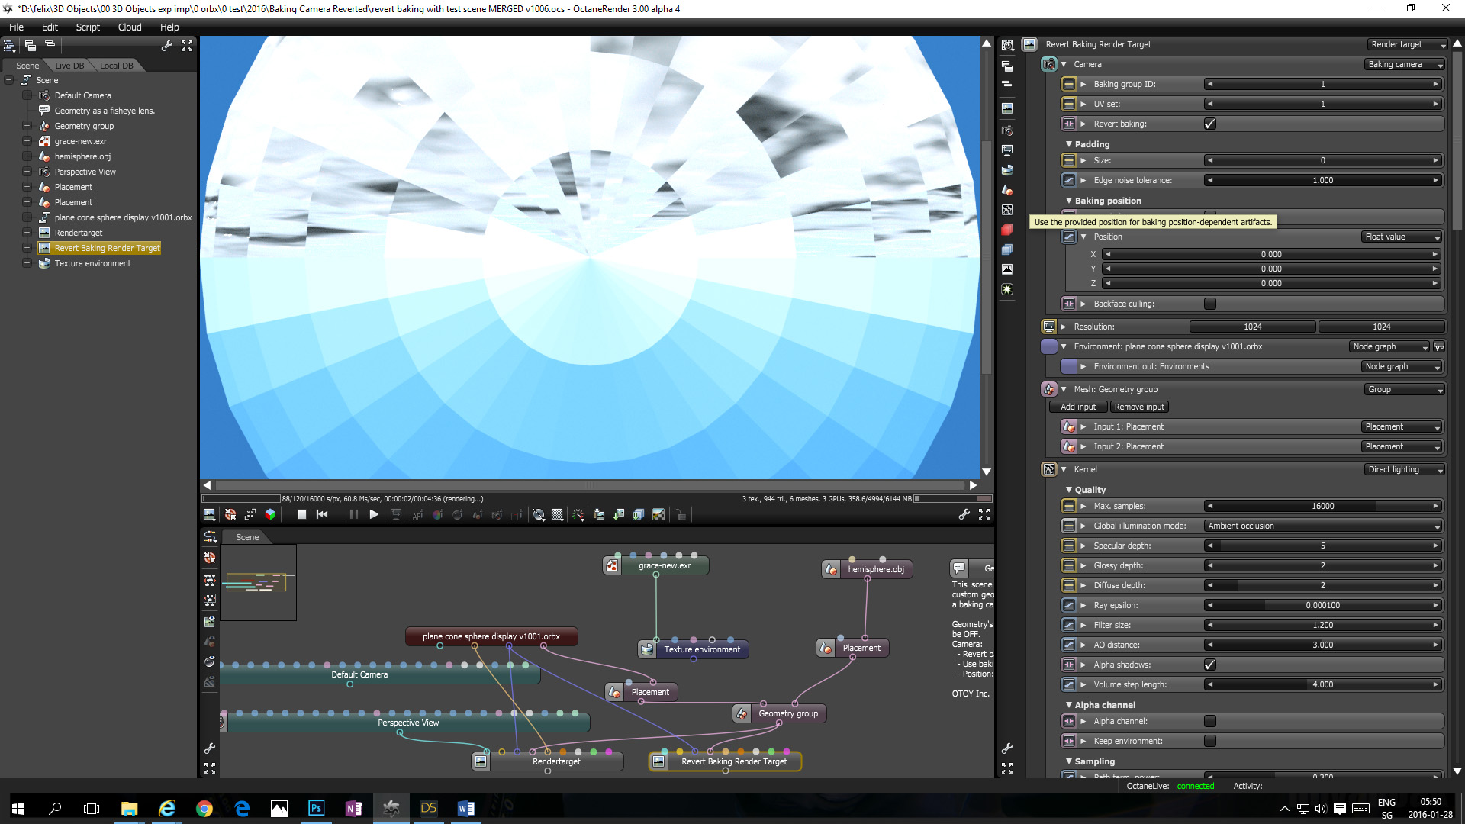Restart render with rewind icon
The height and width of the screenshot is (824, 1465).
(x=322, y=515)
